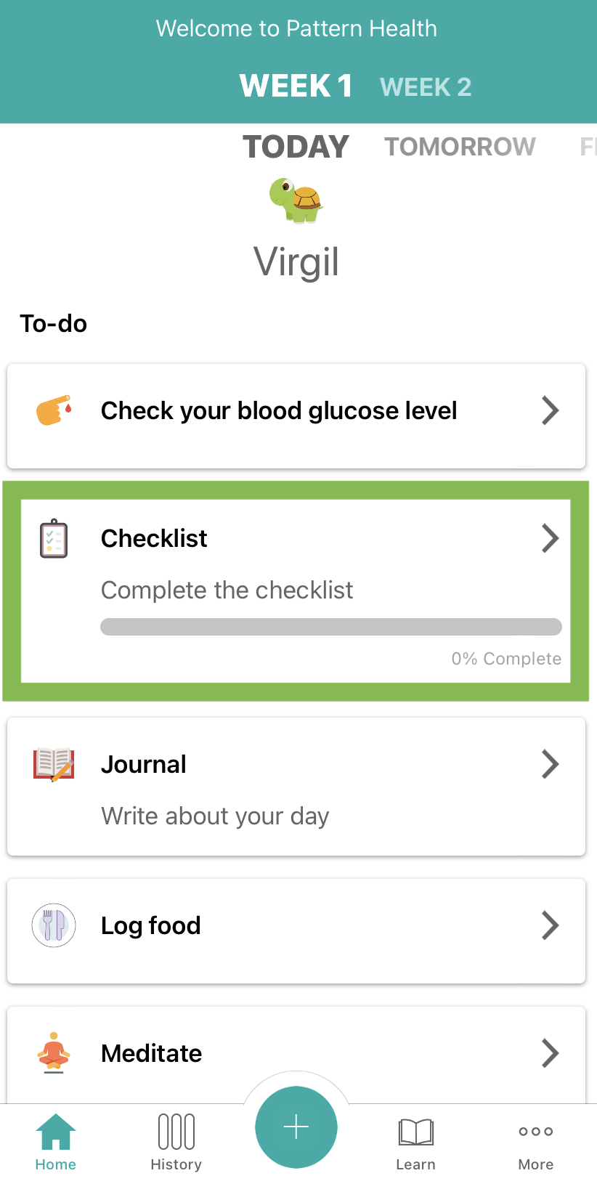The image size is (597, 1197).
Task: Open the Home tab icon
Action: [56, 1132]
